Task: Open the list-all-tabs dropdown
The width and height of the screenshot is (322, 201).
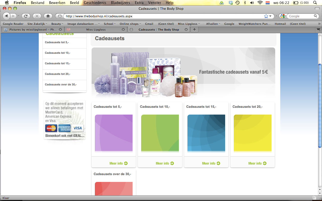Action: coord(318,29)
